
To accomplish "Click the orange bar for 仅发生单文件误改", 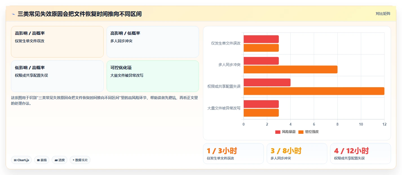I will 261,48.
